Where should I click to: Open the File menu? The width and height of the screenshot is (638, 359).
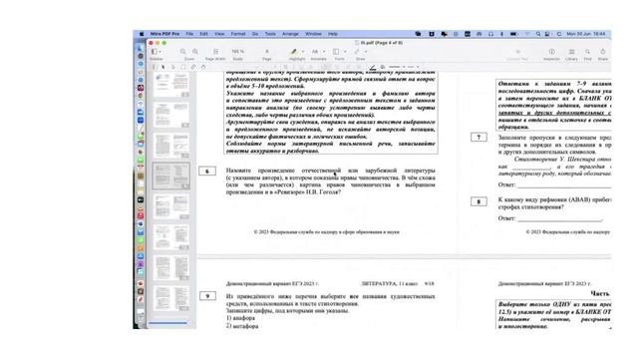pos(189,34)
